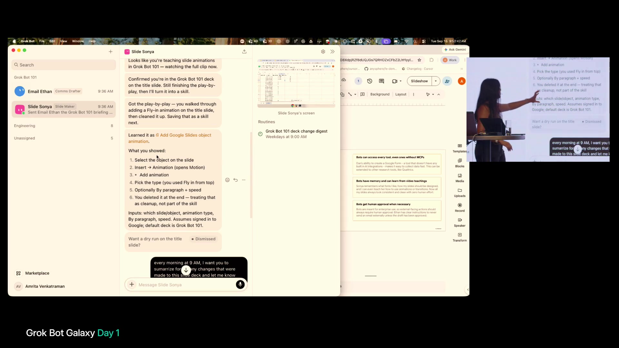Open the Edit menu

(52, 41)
